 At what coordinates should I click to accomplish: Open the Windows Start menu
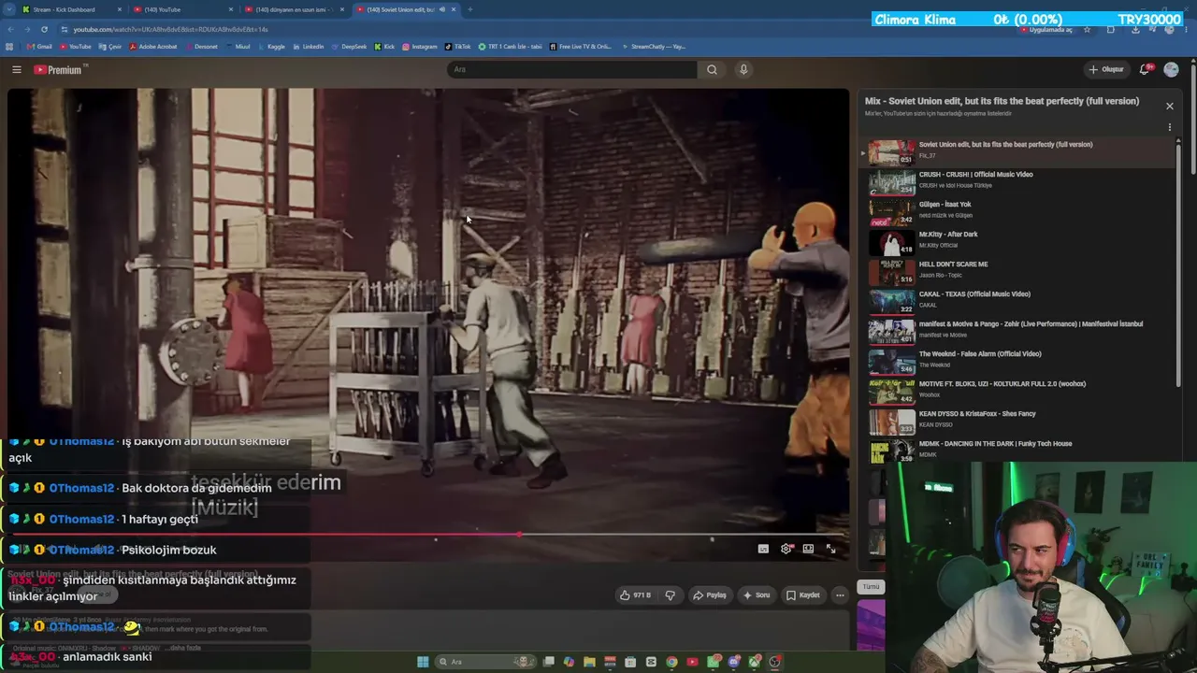click(x=423, y=662)
